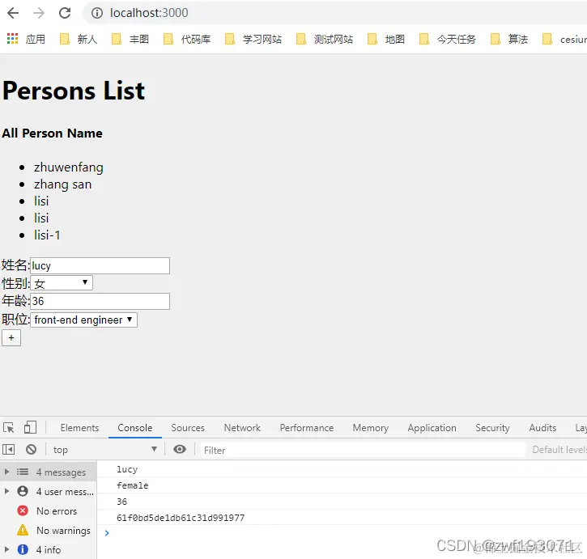Select list item lisi-1
587x559 pixels.
point(47,235)
